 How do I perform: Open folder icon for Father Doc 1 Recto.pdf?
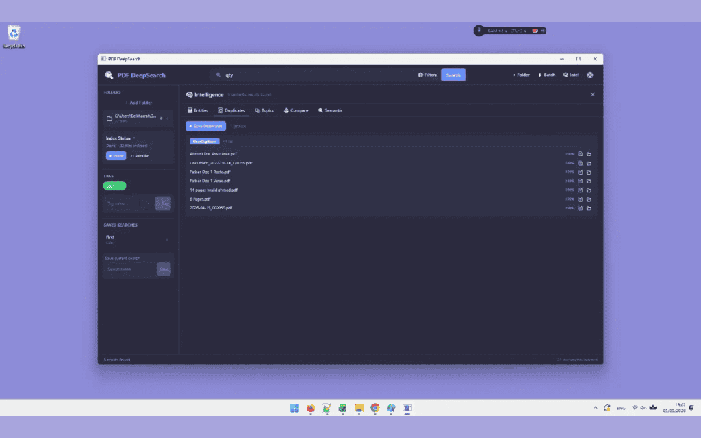(x=589, y=172)
